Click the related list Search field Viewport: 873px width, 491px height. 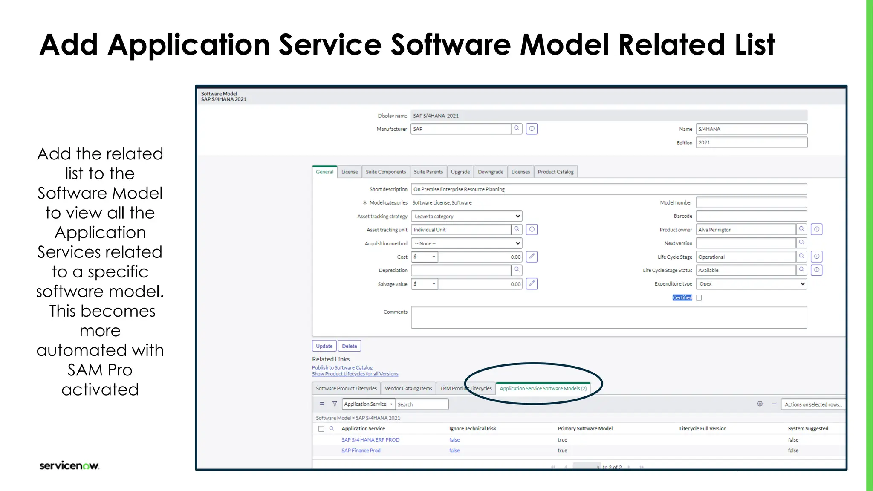pyautogui.click(x=422, y=404)
